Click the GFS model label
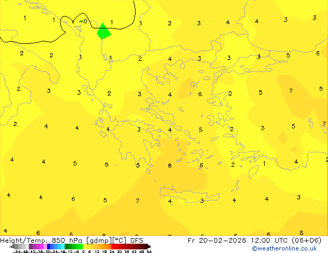Screen dimensions: 328x253 tap(137, 241)
